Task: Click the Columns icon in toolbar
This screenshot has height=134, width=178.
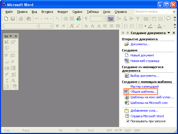Action: [x=72, y=19]
